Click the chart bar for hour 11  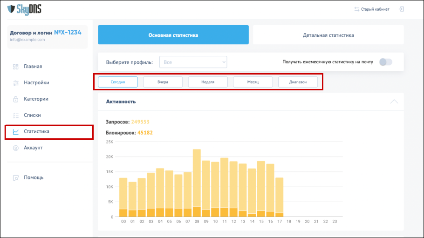tap(225, 187)
